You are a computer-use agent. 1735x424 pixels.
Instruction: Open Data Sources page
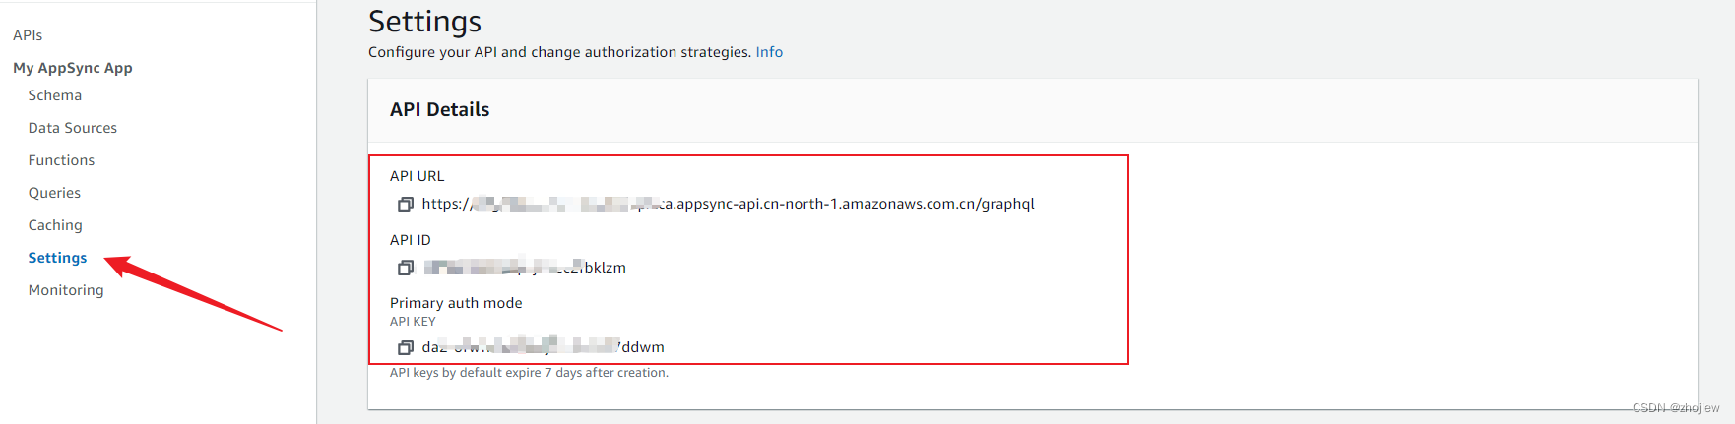(73, 128)
